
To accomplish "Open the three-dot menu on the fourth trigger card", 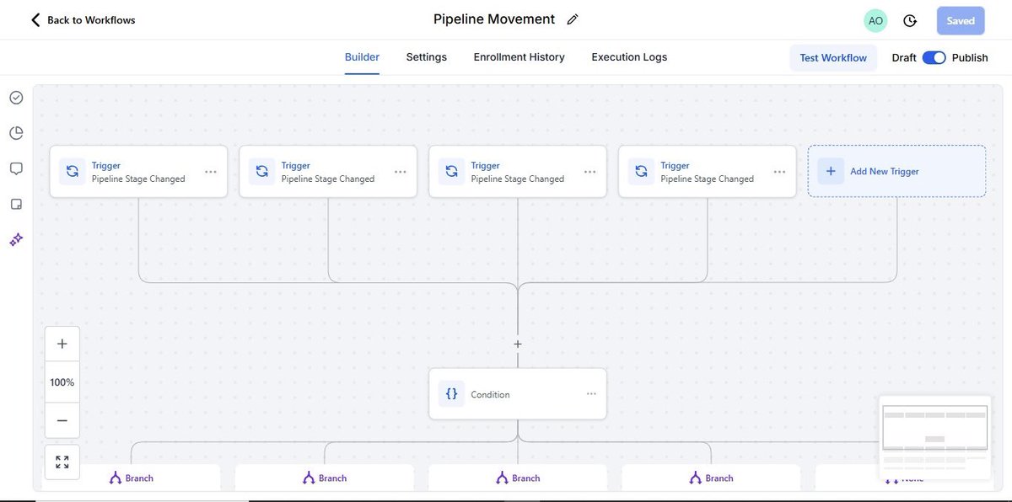I will [779, 171].
